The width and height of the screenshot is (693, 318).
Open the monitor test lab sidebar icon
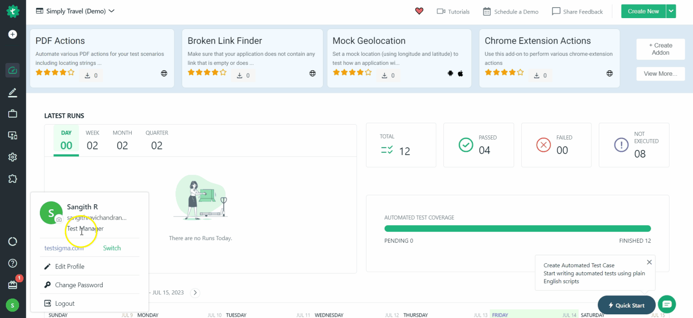(13, 135)
